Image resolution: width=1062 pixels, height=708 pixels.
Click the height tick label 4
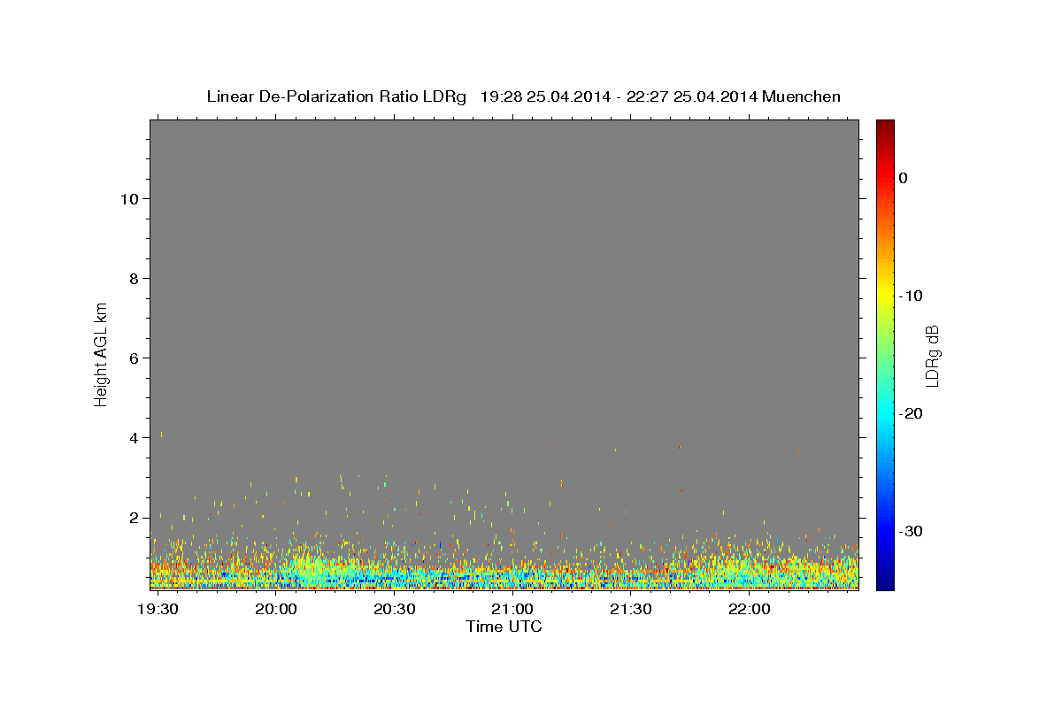point(135,438)
